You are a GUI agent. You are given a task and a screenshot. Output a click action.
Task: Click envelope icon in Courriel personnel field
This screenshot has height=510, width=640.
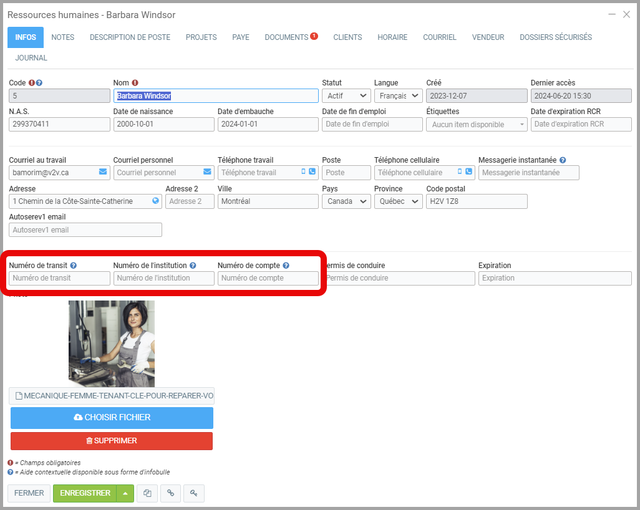[x=207, y=172]
